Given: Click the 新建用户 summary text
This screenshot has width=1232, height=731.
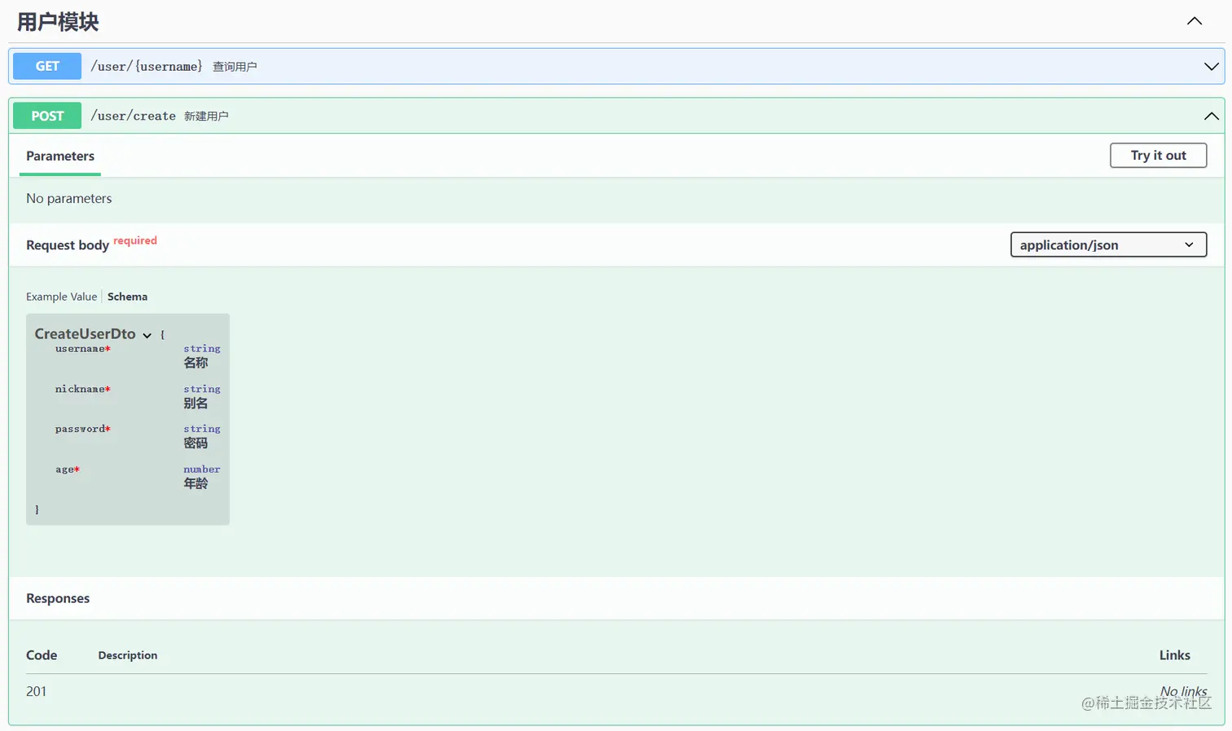Looking at the screenshot, I should point(206,117).
